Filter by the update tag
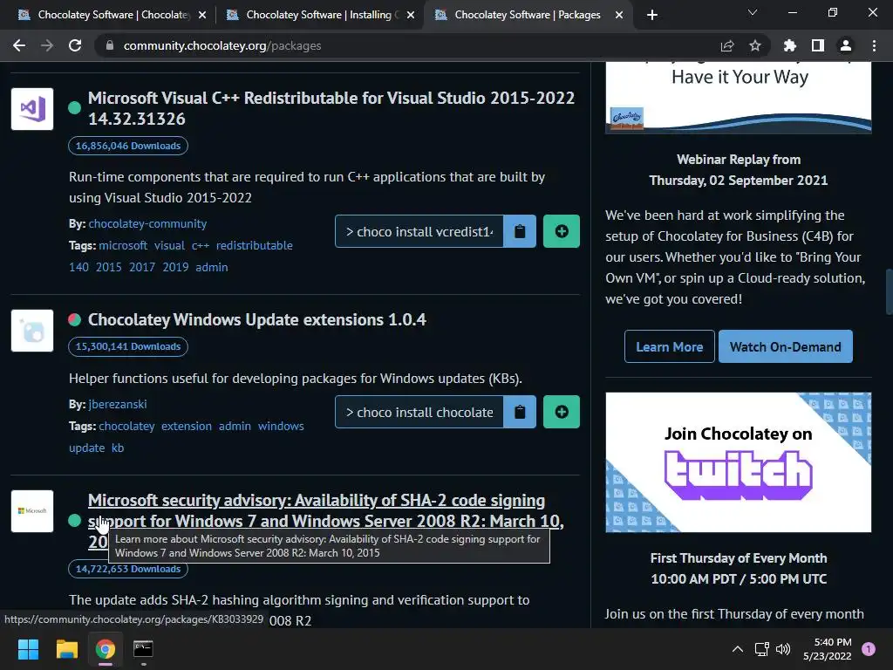The image size is (893, 670). click(x=86, y=448)
